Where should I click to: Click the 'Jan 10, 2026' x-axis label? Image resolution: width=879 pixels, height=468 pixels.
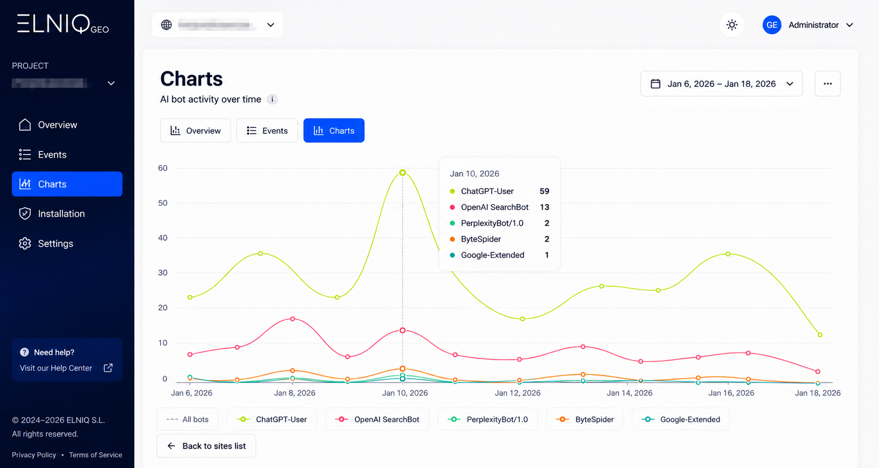point(405,393)
